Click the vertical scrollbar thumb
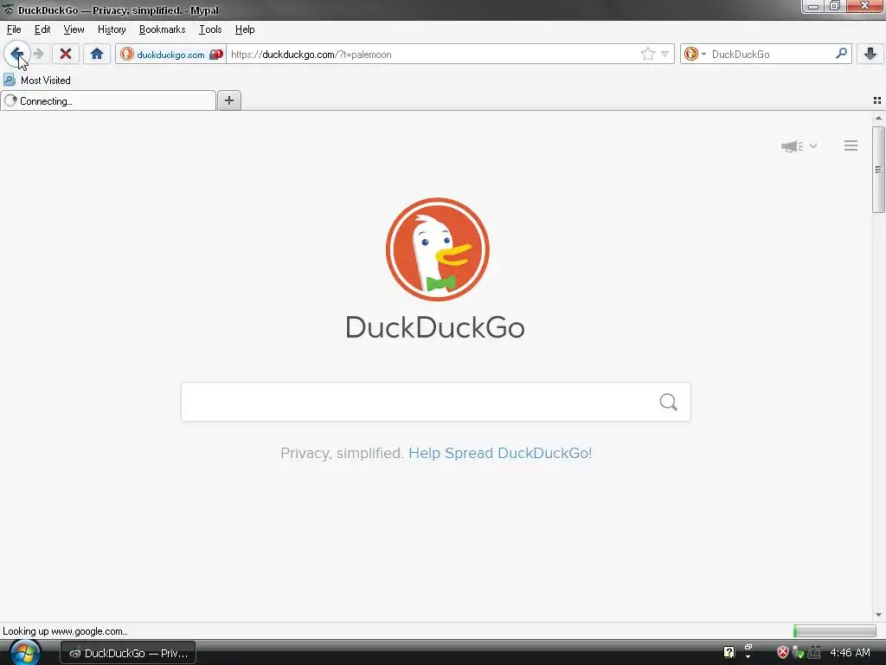The height and width of the screenshot is (665, 886). coord(878,170)
